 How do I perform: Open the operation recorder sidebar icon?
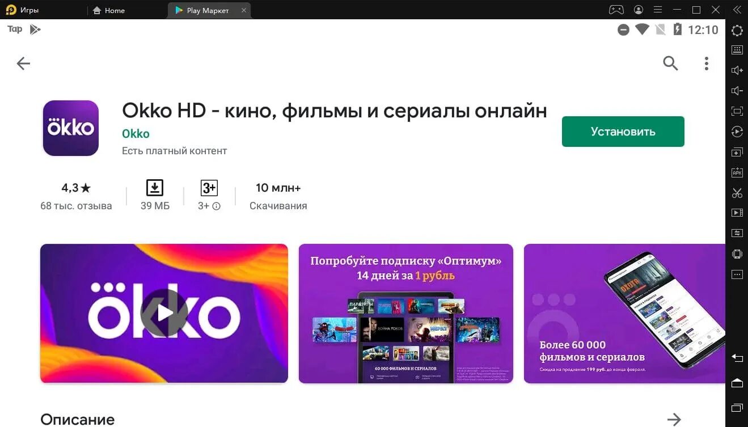coord(737,132)
